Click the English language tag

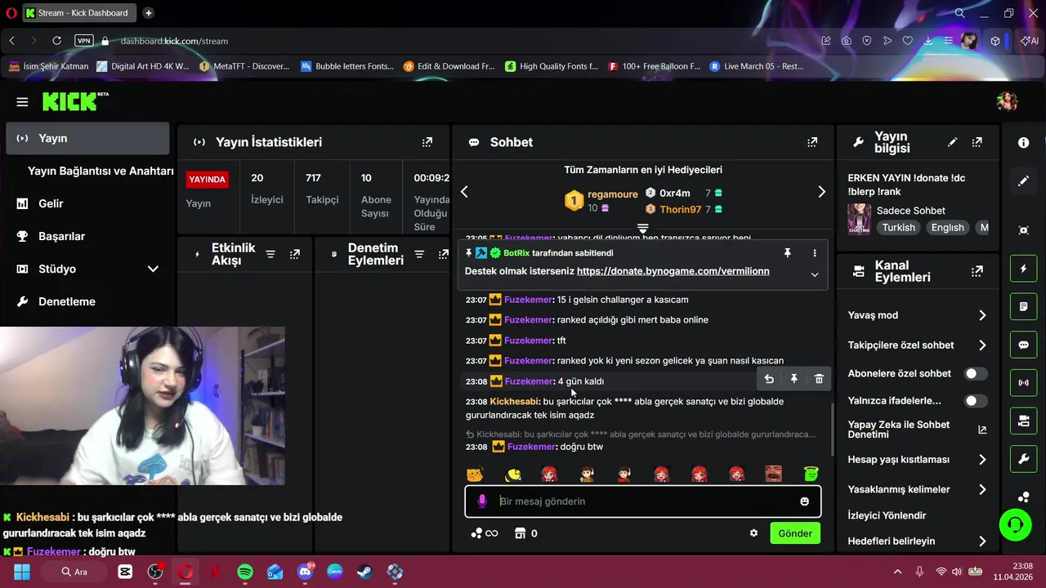click(947, 228)
